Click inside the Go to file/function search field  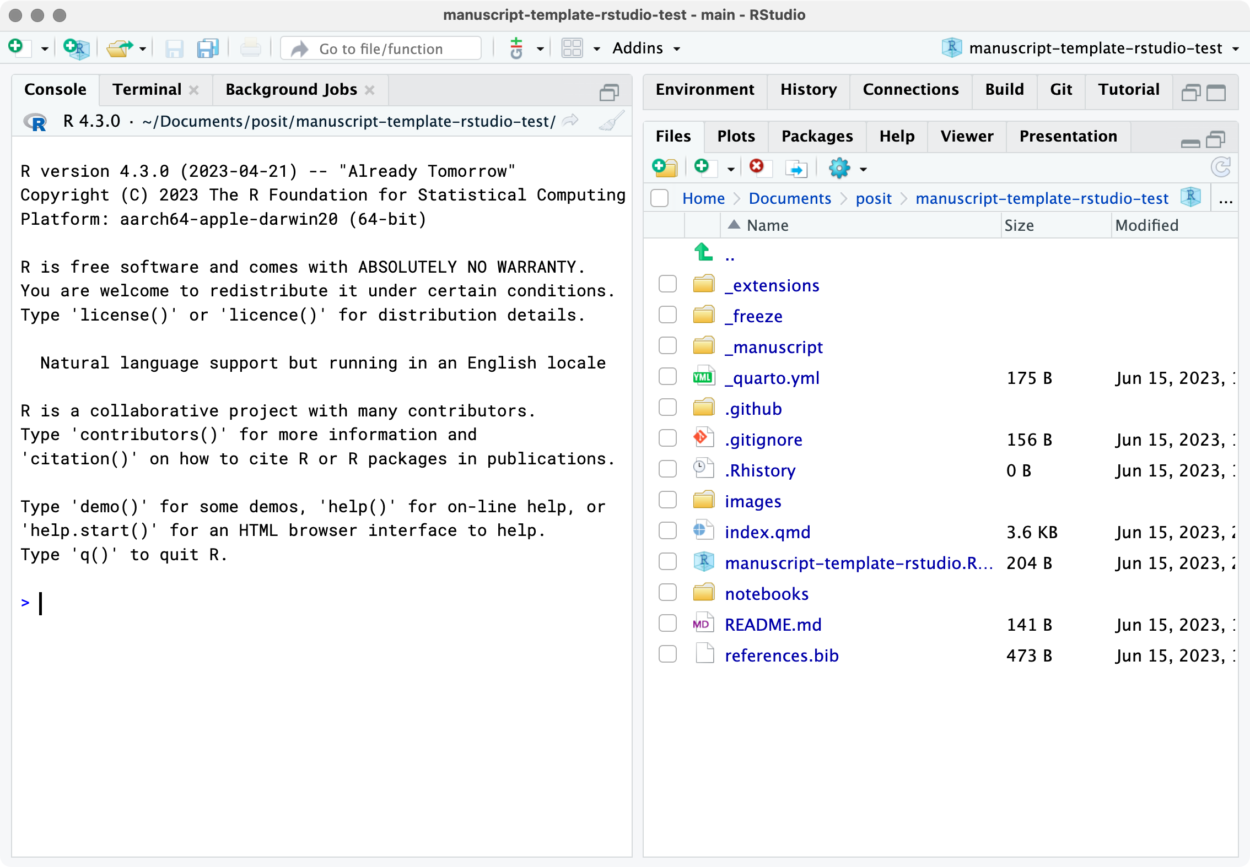pos(380,48)
